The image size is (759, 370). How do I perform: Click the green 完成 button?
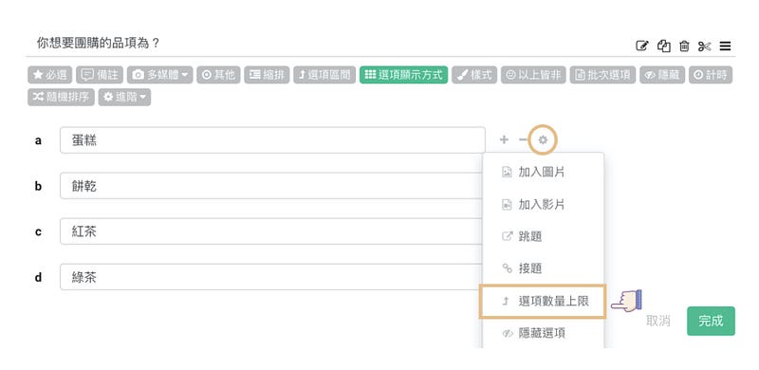(711, 321)
